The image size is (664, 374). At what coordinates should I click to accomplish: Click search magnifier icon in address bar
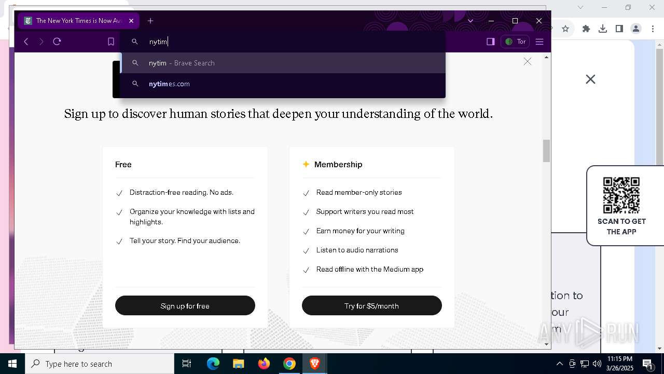(135, 42)
